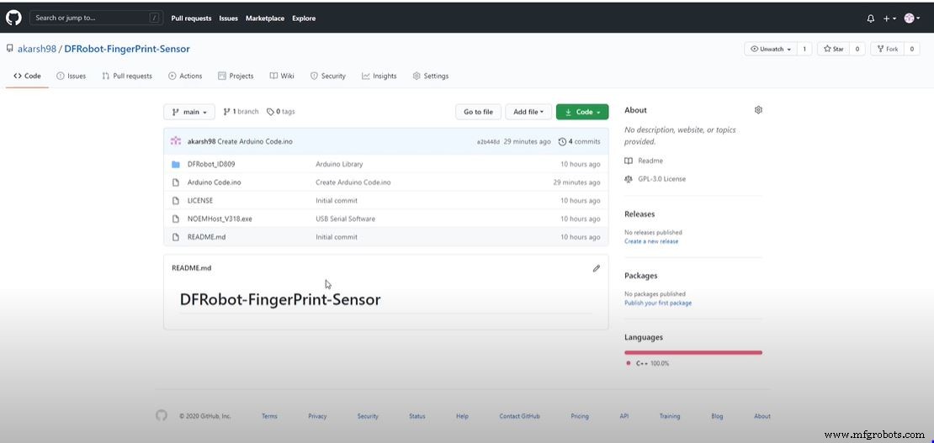Star this repository
Image resolution: width=934 pixels, height=443 pixels.
[834, 49]
